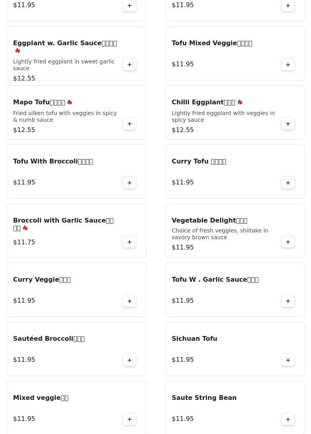This screenshot has height=434, width=311.
Task: Click the spicy flame icon on Mapo Tofu
Action: click(70, 102)
